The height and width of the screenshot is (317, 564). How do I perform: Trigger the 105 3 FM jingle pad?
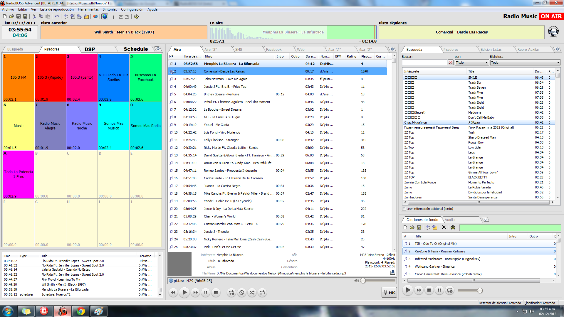[19, 77]
